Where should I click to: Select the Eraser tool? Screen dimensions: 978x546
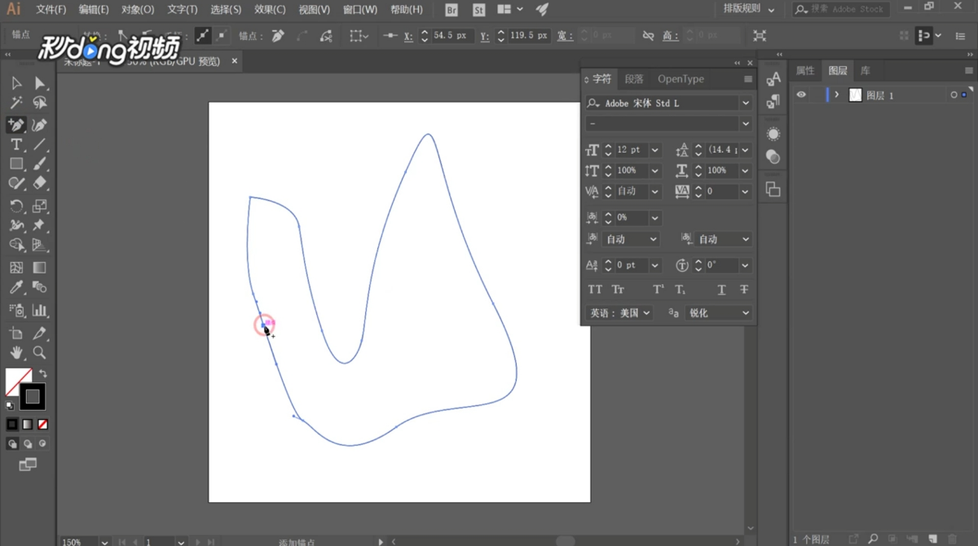pos(39,184)
